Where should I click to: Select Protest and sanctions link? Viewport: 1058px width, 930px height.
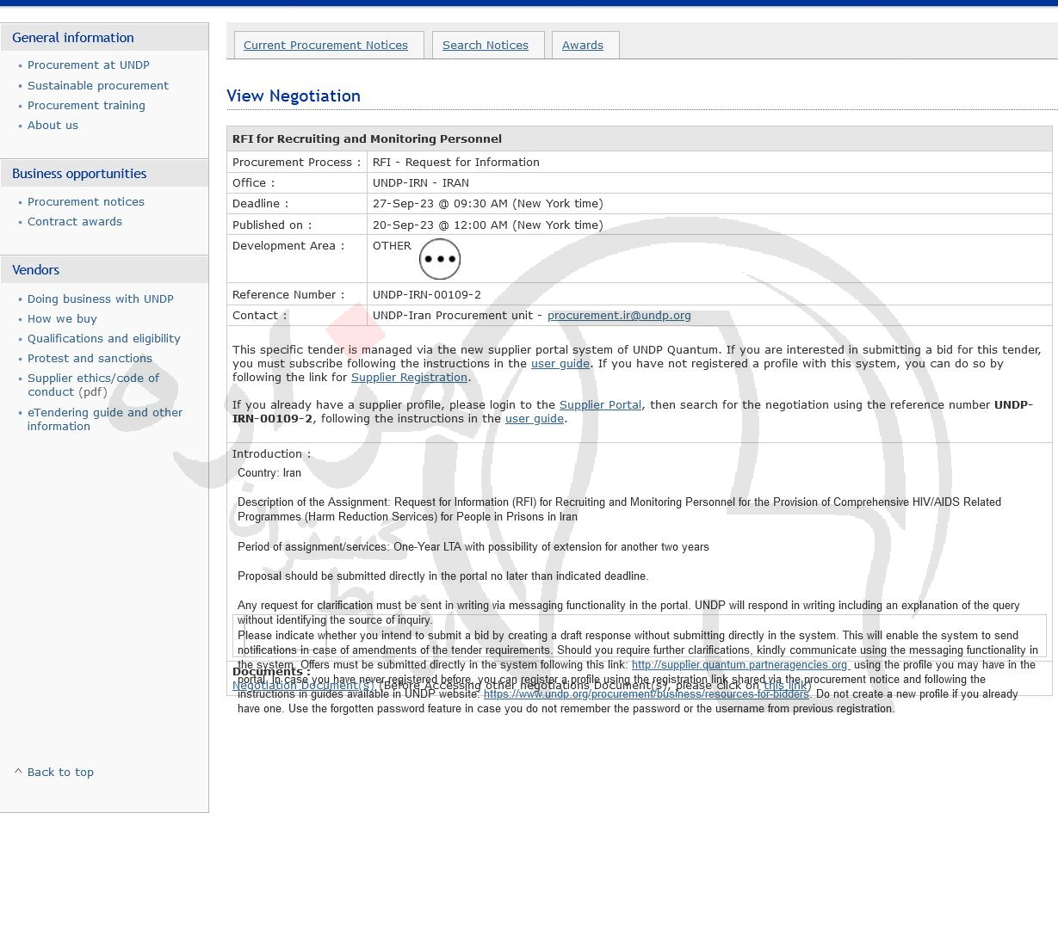90,359
